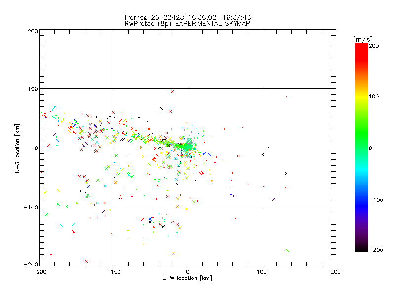Click the colorbar's 200 tick label
The width and height of the screenshot is (395, 296).
point(374,46)
